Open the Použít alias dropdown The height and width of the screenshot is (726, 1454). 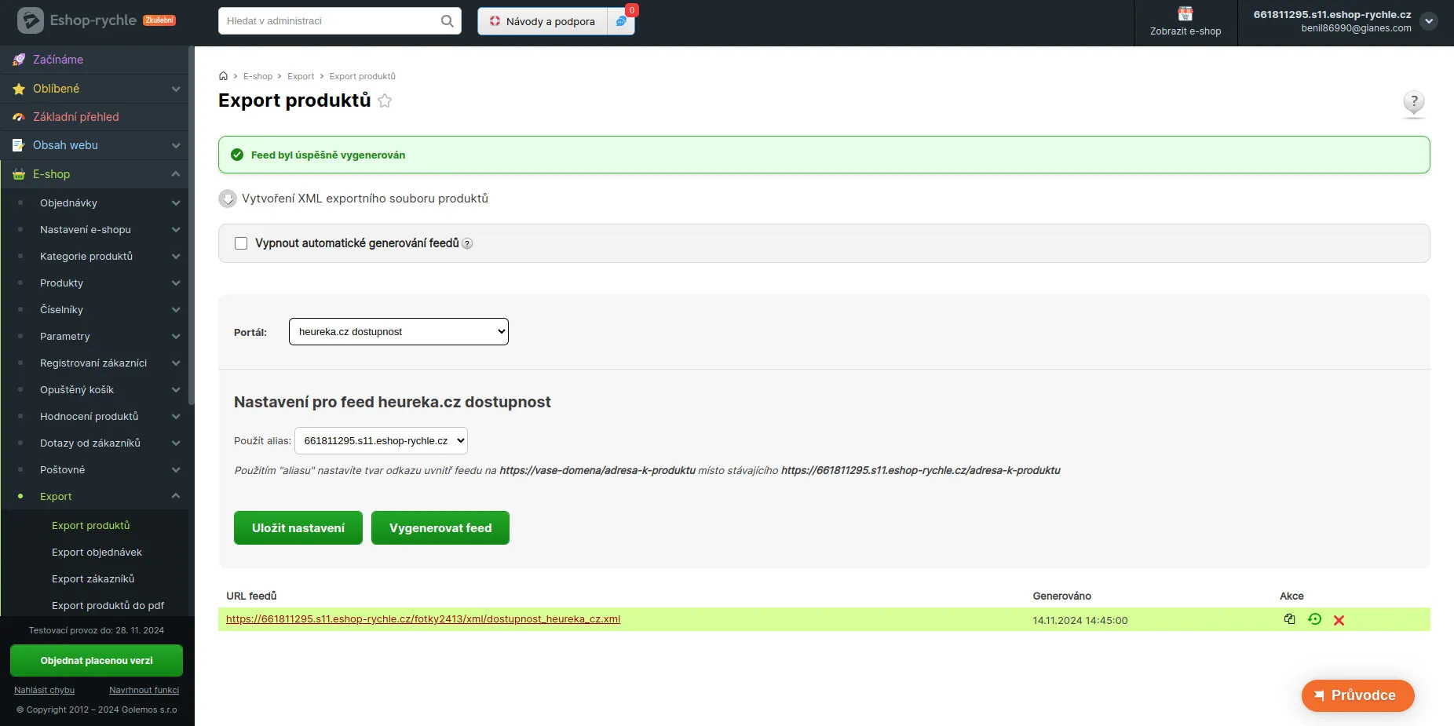[381, 441]
